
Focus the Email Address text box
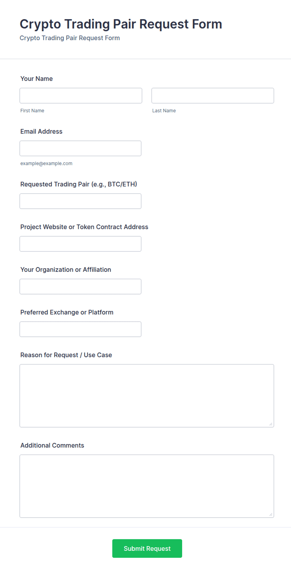click(x=80, y=148)
